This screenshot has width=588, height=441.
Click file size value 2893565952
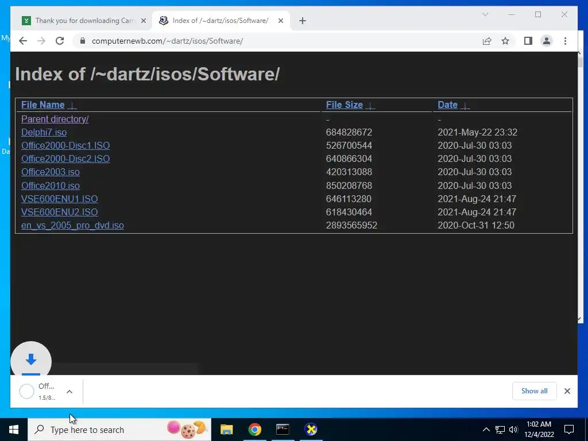click(351, 225)
